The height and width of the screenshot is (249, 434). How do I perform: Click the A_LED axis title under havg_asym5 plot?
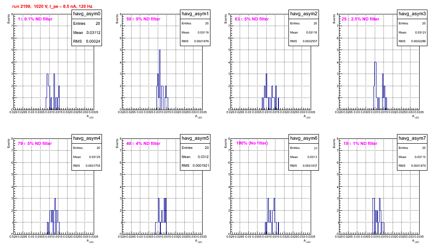[x=199, y=242]
